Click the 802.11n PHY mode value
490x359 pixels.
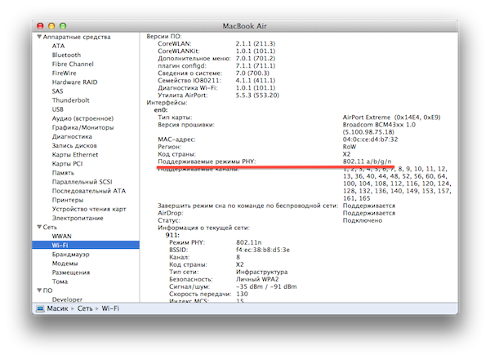coord(249,242)
